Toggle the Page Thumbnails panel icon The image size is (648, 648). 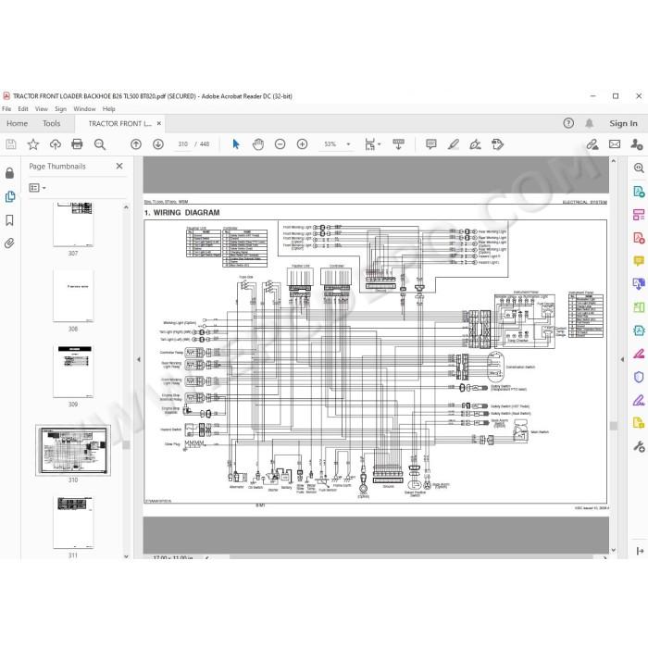click(x=10, y=196)
